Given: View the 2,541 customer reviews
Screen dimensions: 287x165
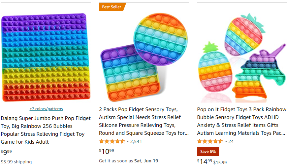Looking at the screenshot, I should pos(136,141).
